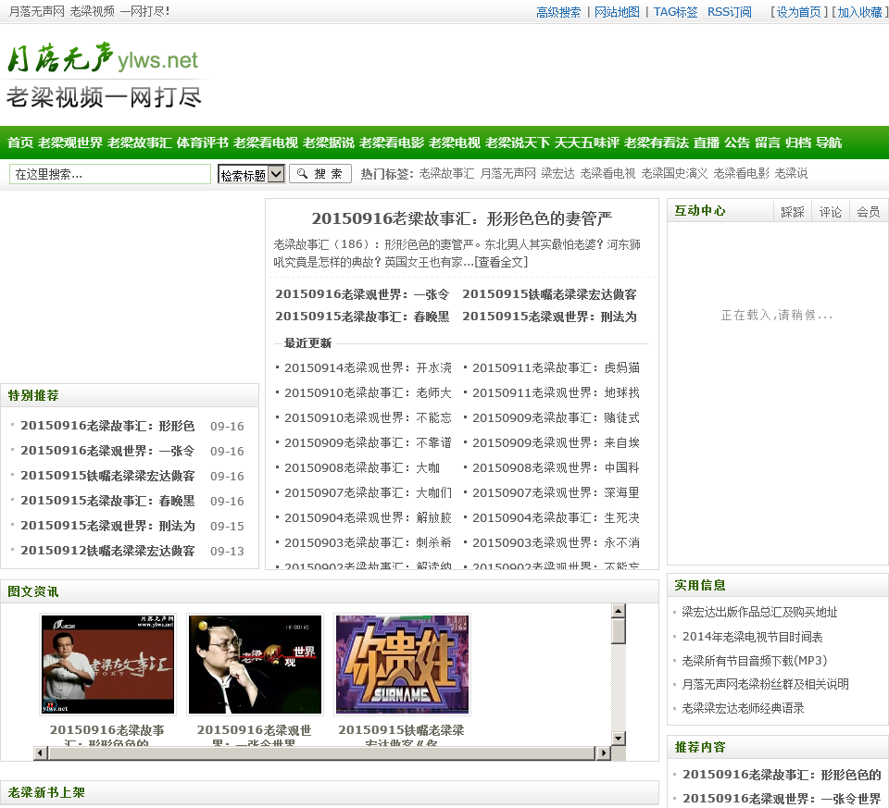Open 20150909老梁观世界：来自埃 link
889x808 pixels.
(x=557, y=442)
